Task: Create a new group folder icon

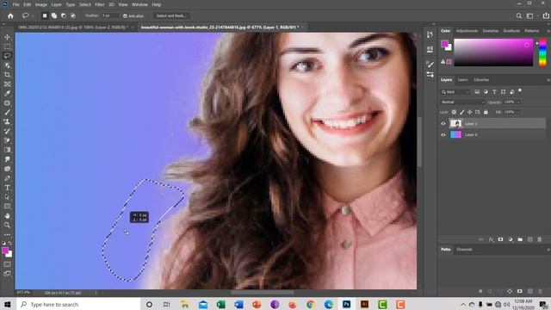Action: click(520, 239)
